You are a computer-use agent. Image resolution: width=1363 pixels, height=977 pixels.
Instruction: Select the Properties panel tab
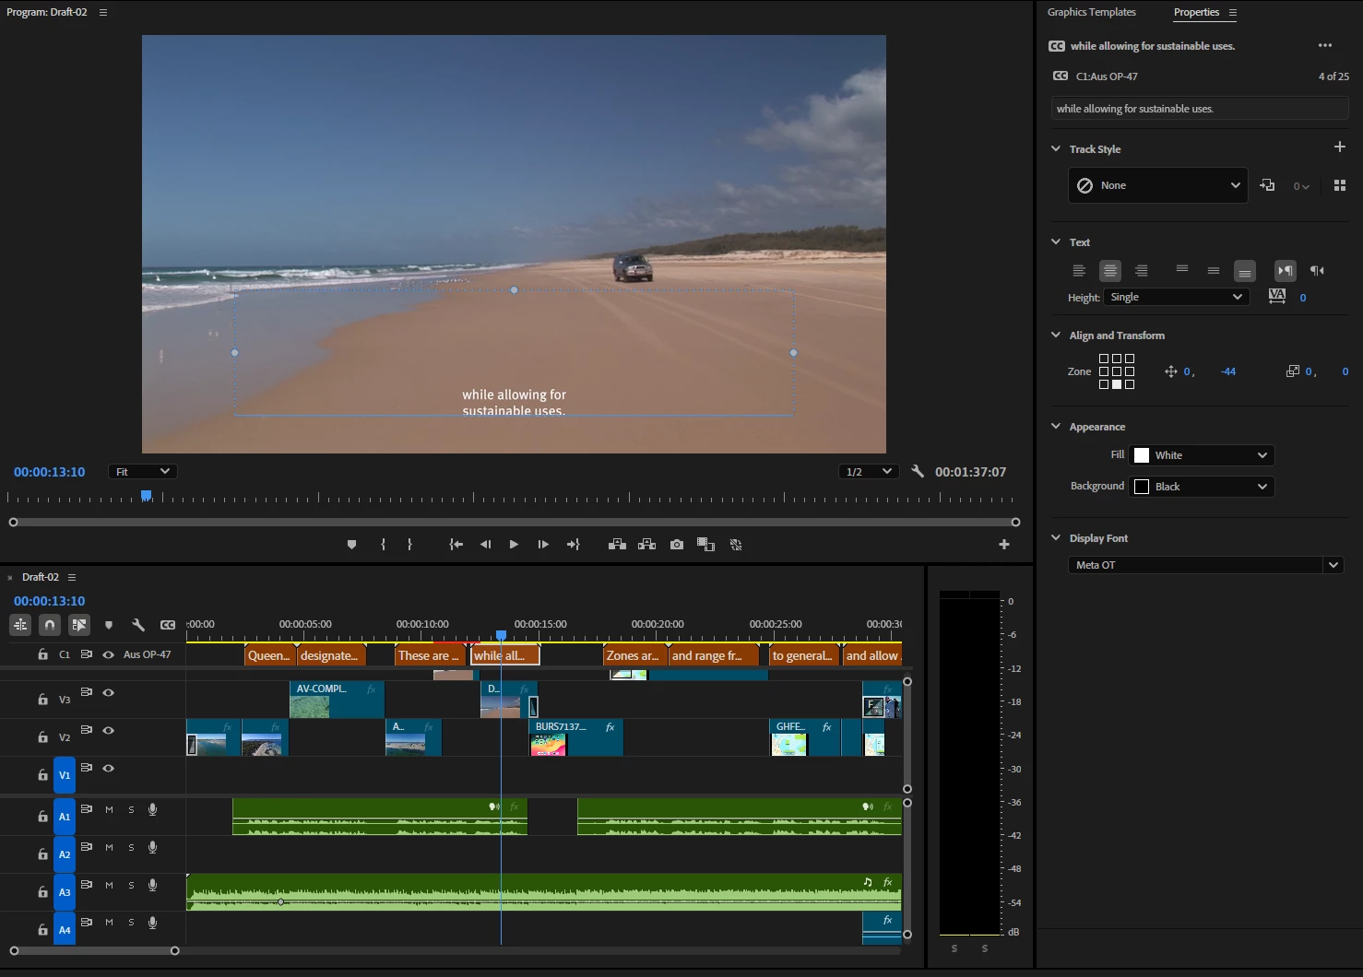point(1196,12)
